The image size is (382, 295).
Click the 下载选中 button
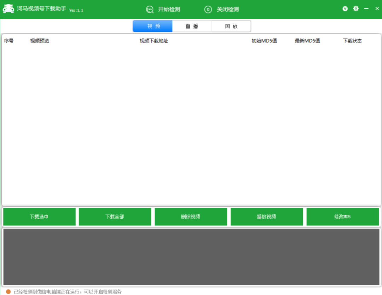(39, 216)
